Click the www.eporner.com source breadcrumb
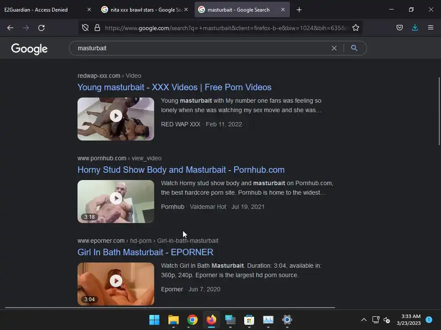Viewport: 441px width, 330px height. [148, 241]
